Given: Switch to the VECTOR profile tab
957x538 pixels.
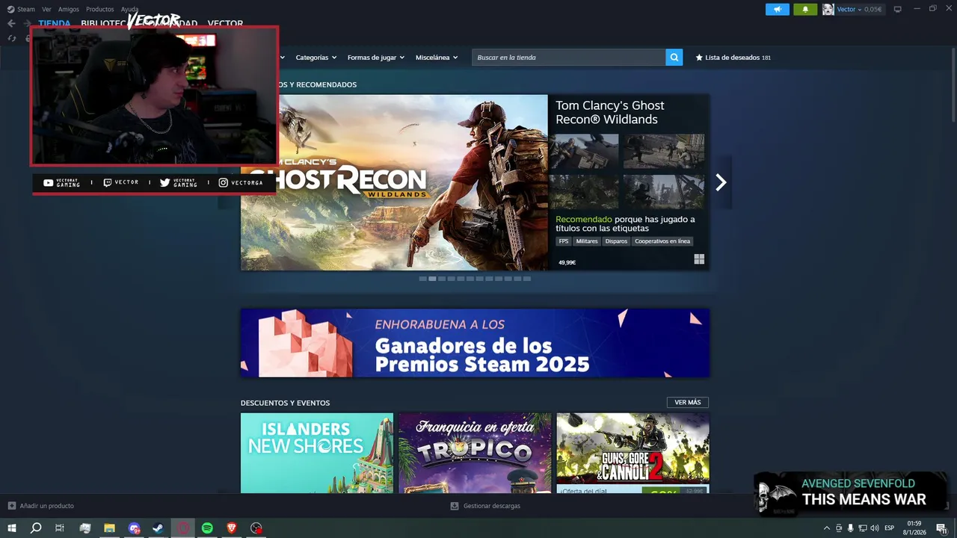Looking at the screenshot, I should coord(225,23).
